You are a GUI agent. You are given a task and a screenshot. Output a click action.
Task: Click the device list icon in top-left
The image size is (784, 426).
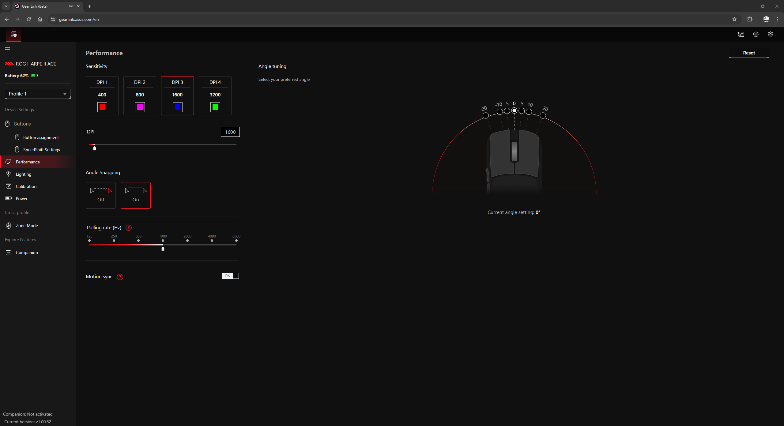click(13, 34)
